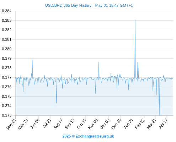
Task: Click the tallest spike peak near 0.383
Action: click(x=135, y=20)
